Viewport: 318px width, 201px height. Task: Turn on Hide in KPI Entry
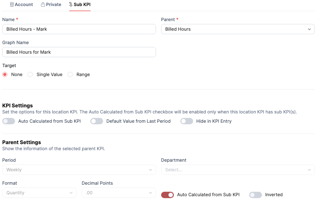point(187,121)
